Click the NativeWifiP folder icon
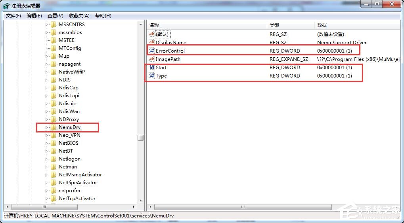Viewport: 404px width, 223px height. (x=54, y=72)
